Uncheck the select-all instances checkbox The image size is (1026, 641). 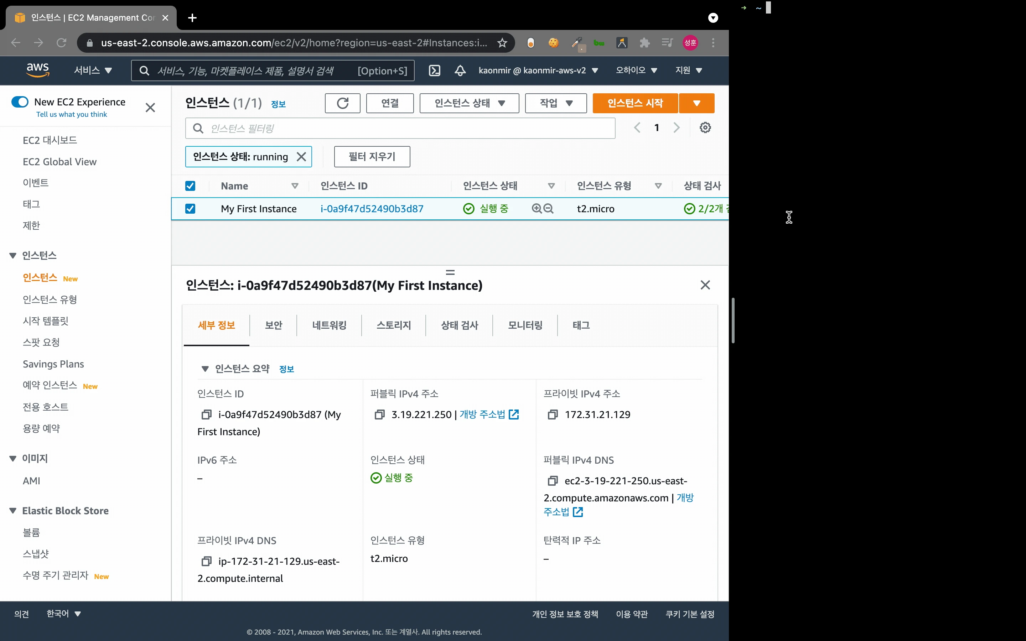point(190,186)
